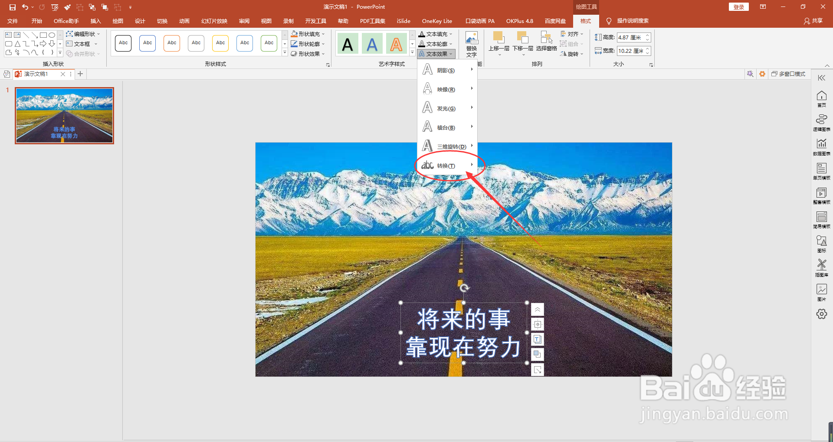Toggle Text Effects (文本效果) dropdown

point(436,54)
